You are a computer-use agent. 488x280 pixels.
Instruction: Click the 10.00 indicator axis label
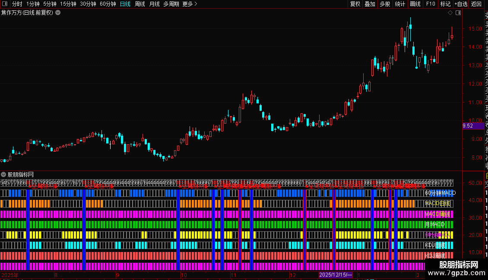click(475, 252)
